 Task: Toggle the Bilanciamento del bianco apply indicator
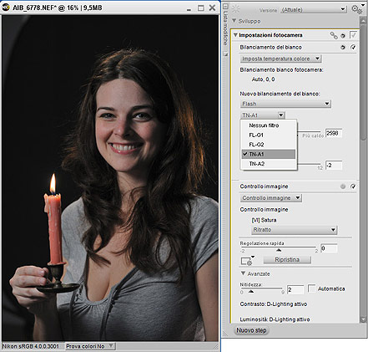point(353,48)
